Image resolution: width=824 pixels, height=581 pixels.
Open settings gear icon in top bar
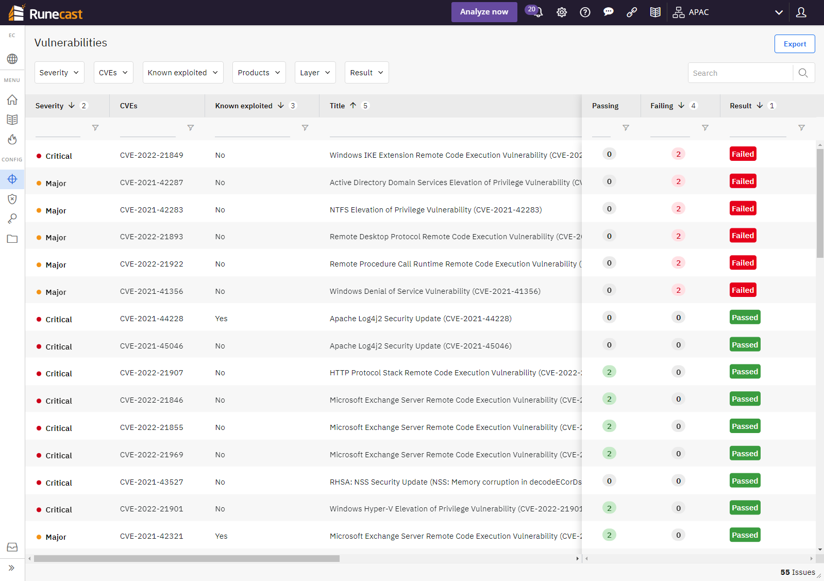pyautogui.click(x=562, y=12)
